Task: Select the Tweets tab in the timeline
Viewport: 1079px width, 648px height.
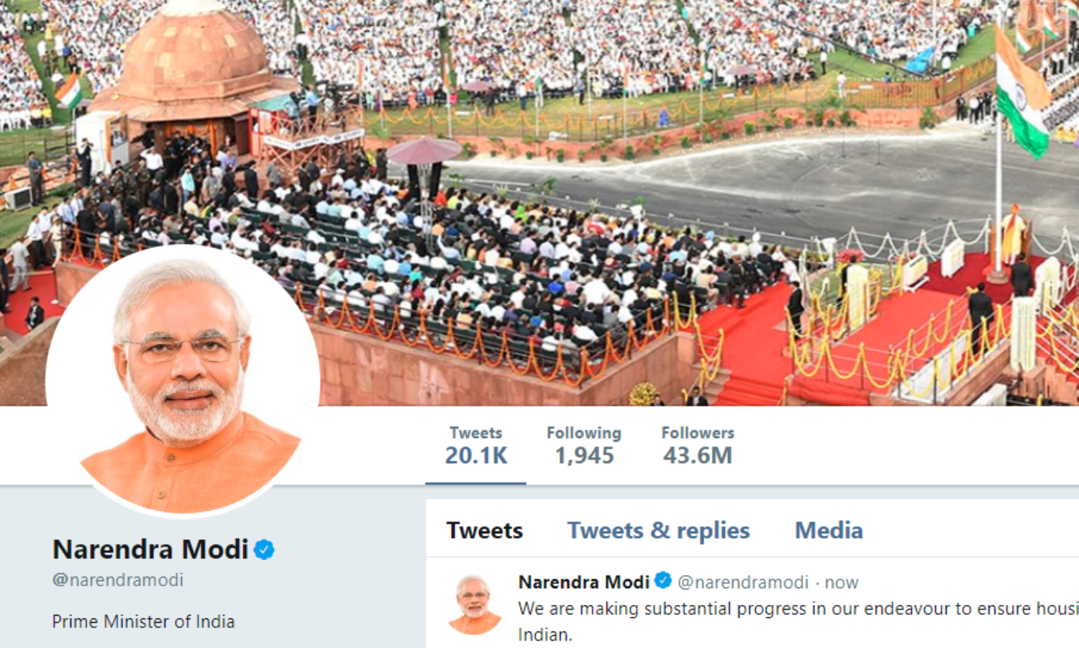Action: pyautogui.click(x=485, y=531)
